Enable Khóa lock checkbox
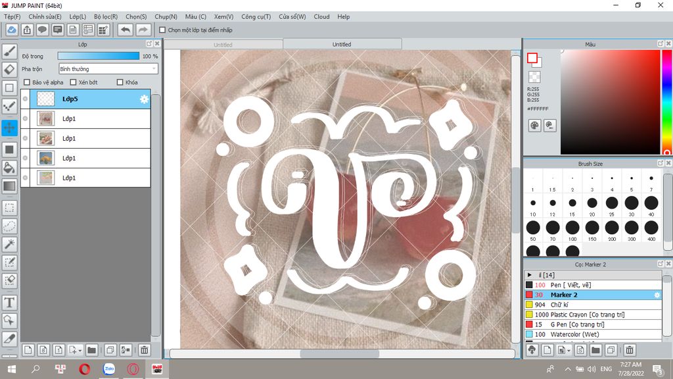Screen dimensions: 673x379 120,82
